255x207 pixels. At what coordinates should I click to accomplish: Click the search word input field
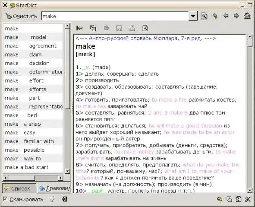coord(115,16)
